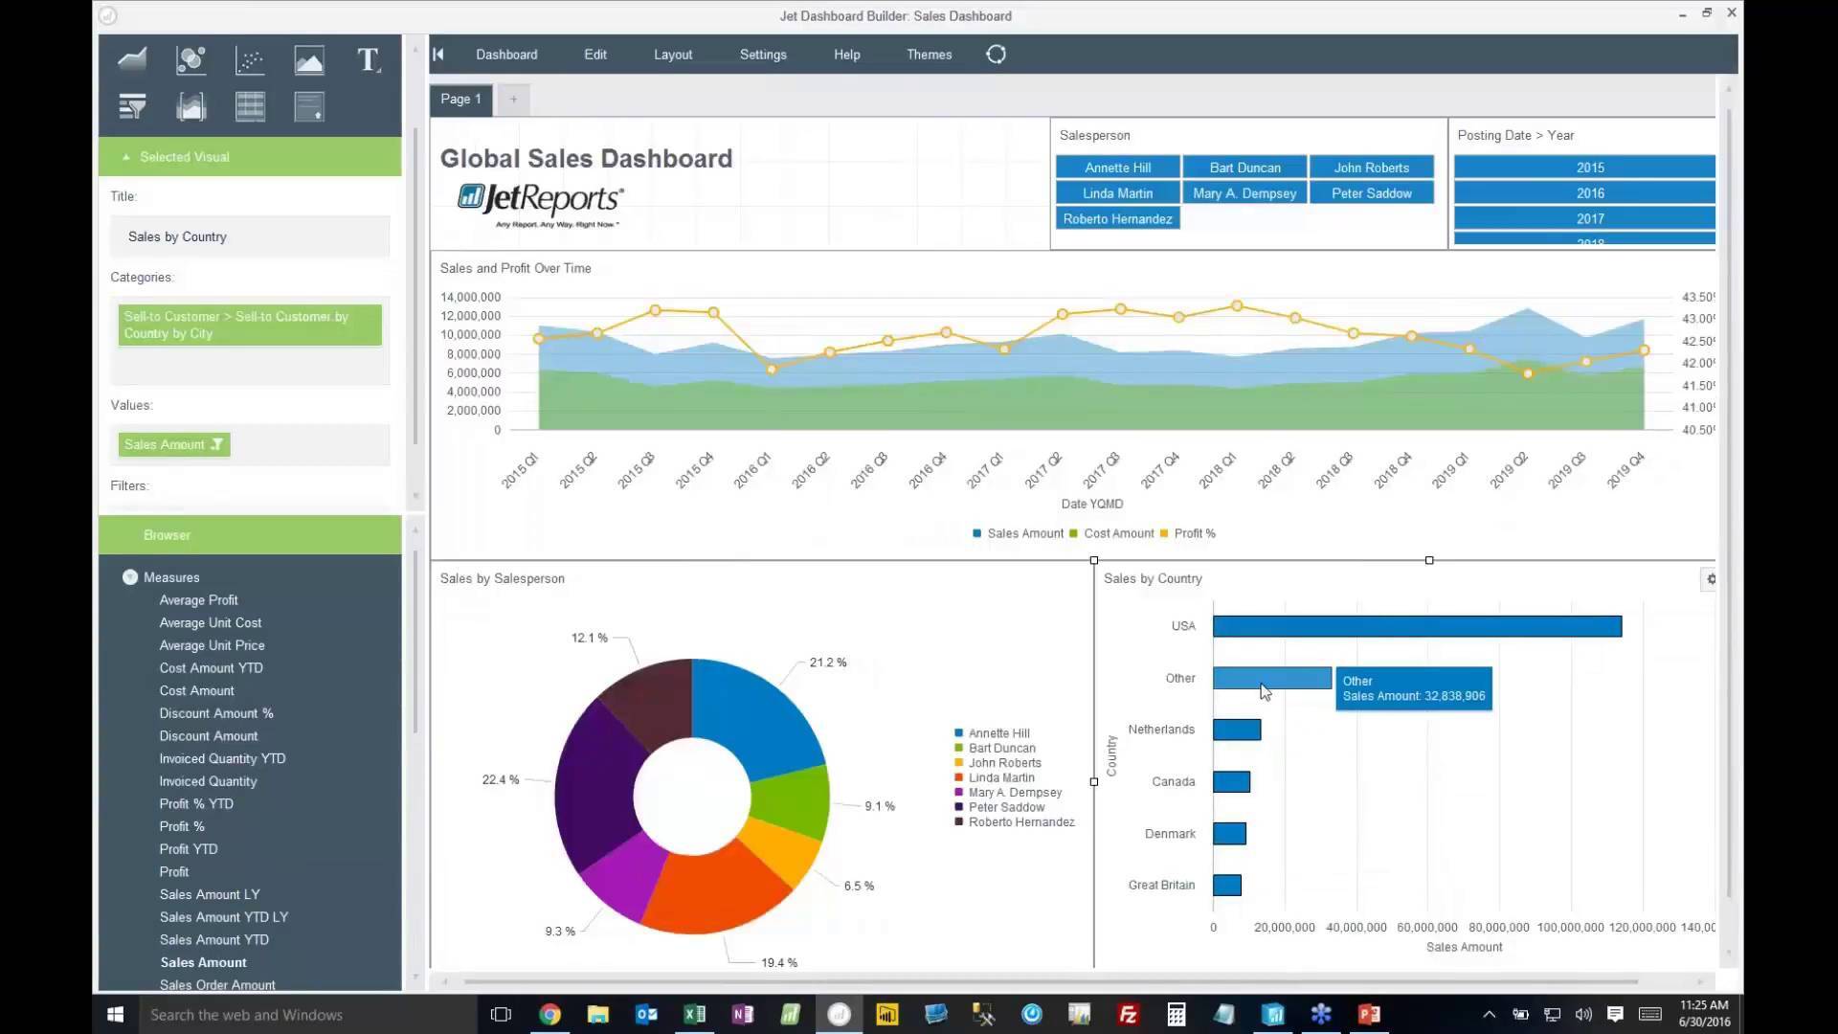Collapse the Measures tree in the Browser
Screen dimensions: 1838x1034
coord(129,576)
